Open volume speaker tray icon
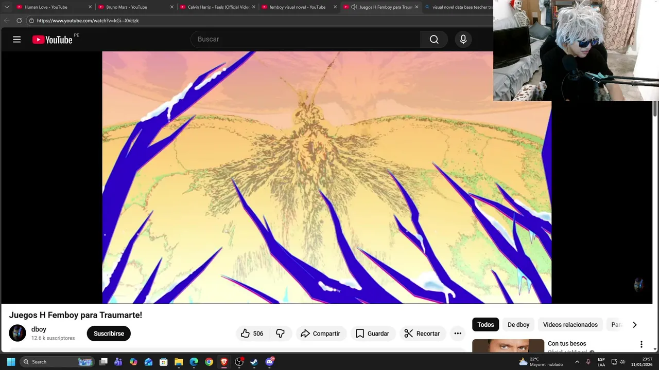This screenshot has width=659, height=370. pyautogui.click(x=622, y=362)
